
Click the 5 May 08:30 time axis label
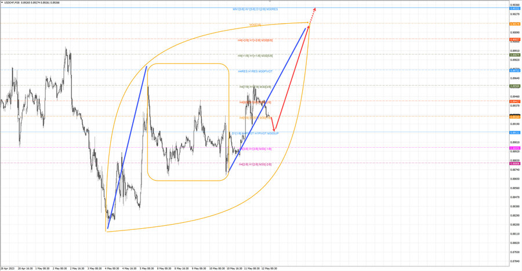[147, 268]
